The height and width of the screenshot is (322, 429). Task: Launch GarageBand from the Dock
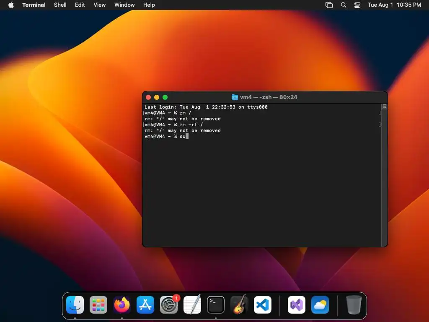[x=239, y=305]
